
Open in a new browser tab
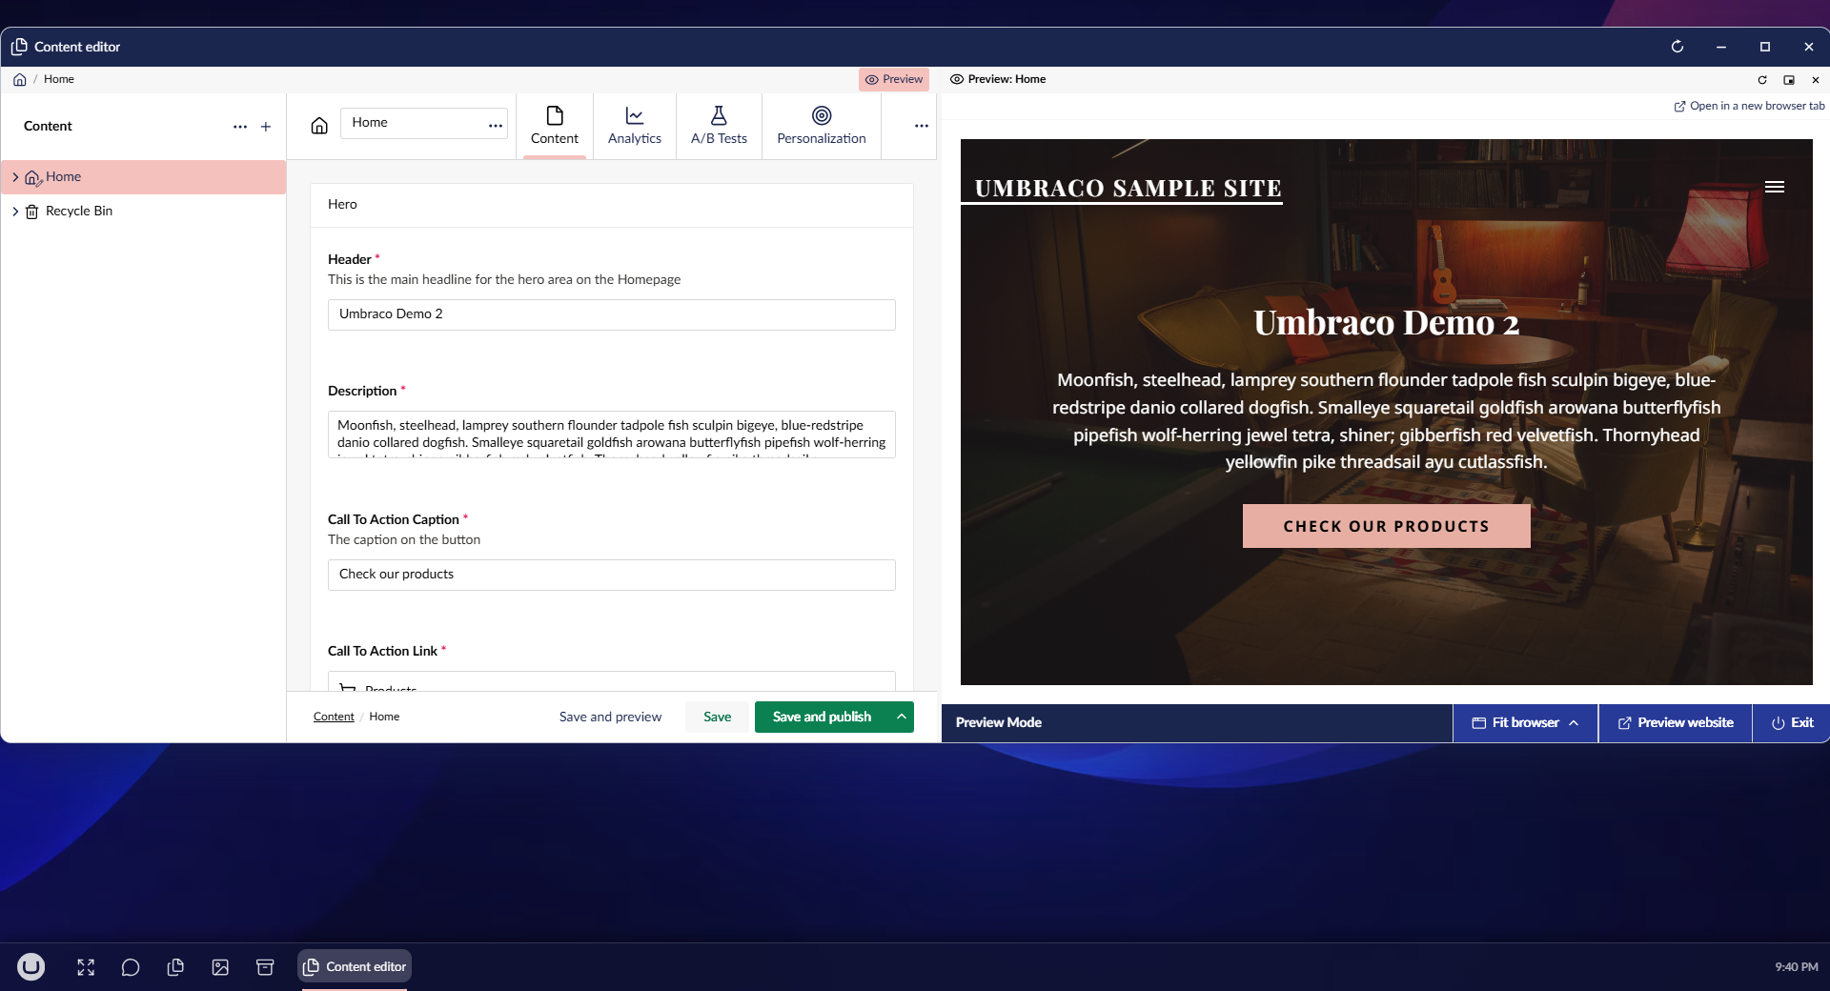coord(1749,106)
